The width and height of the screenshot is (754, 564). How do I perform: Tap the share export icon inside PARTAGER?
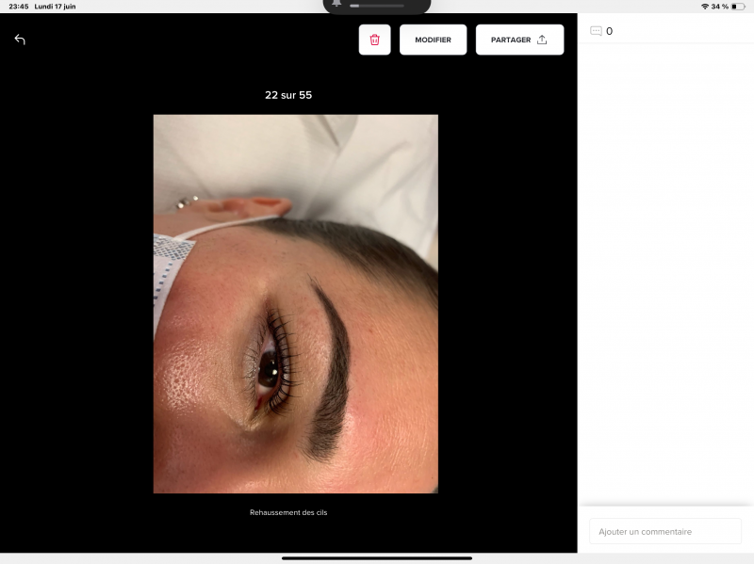pos(542,40)
